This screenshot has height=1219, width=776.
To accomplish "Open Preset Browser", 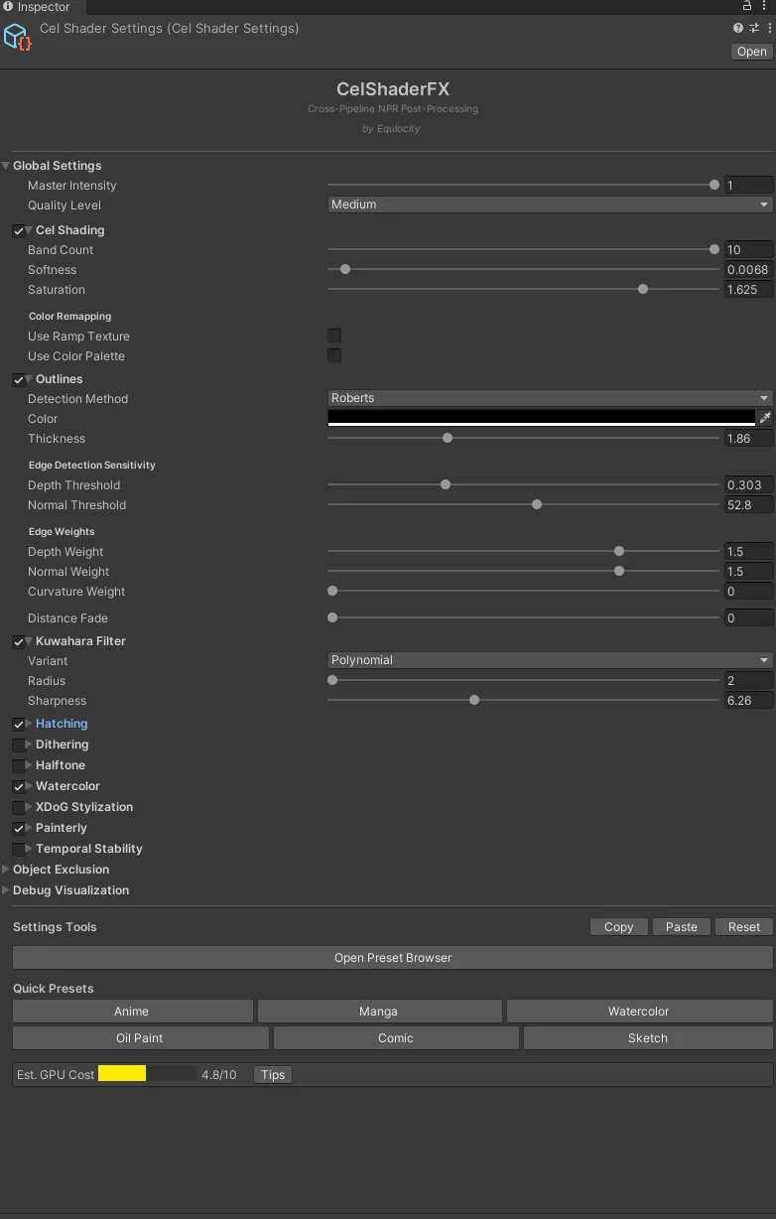I will pyautogui.click(x=393, y=958).
